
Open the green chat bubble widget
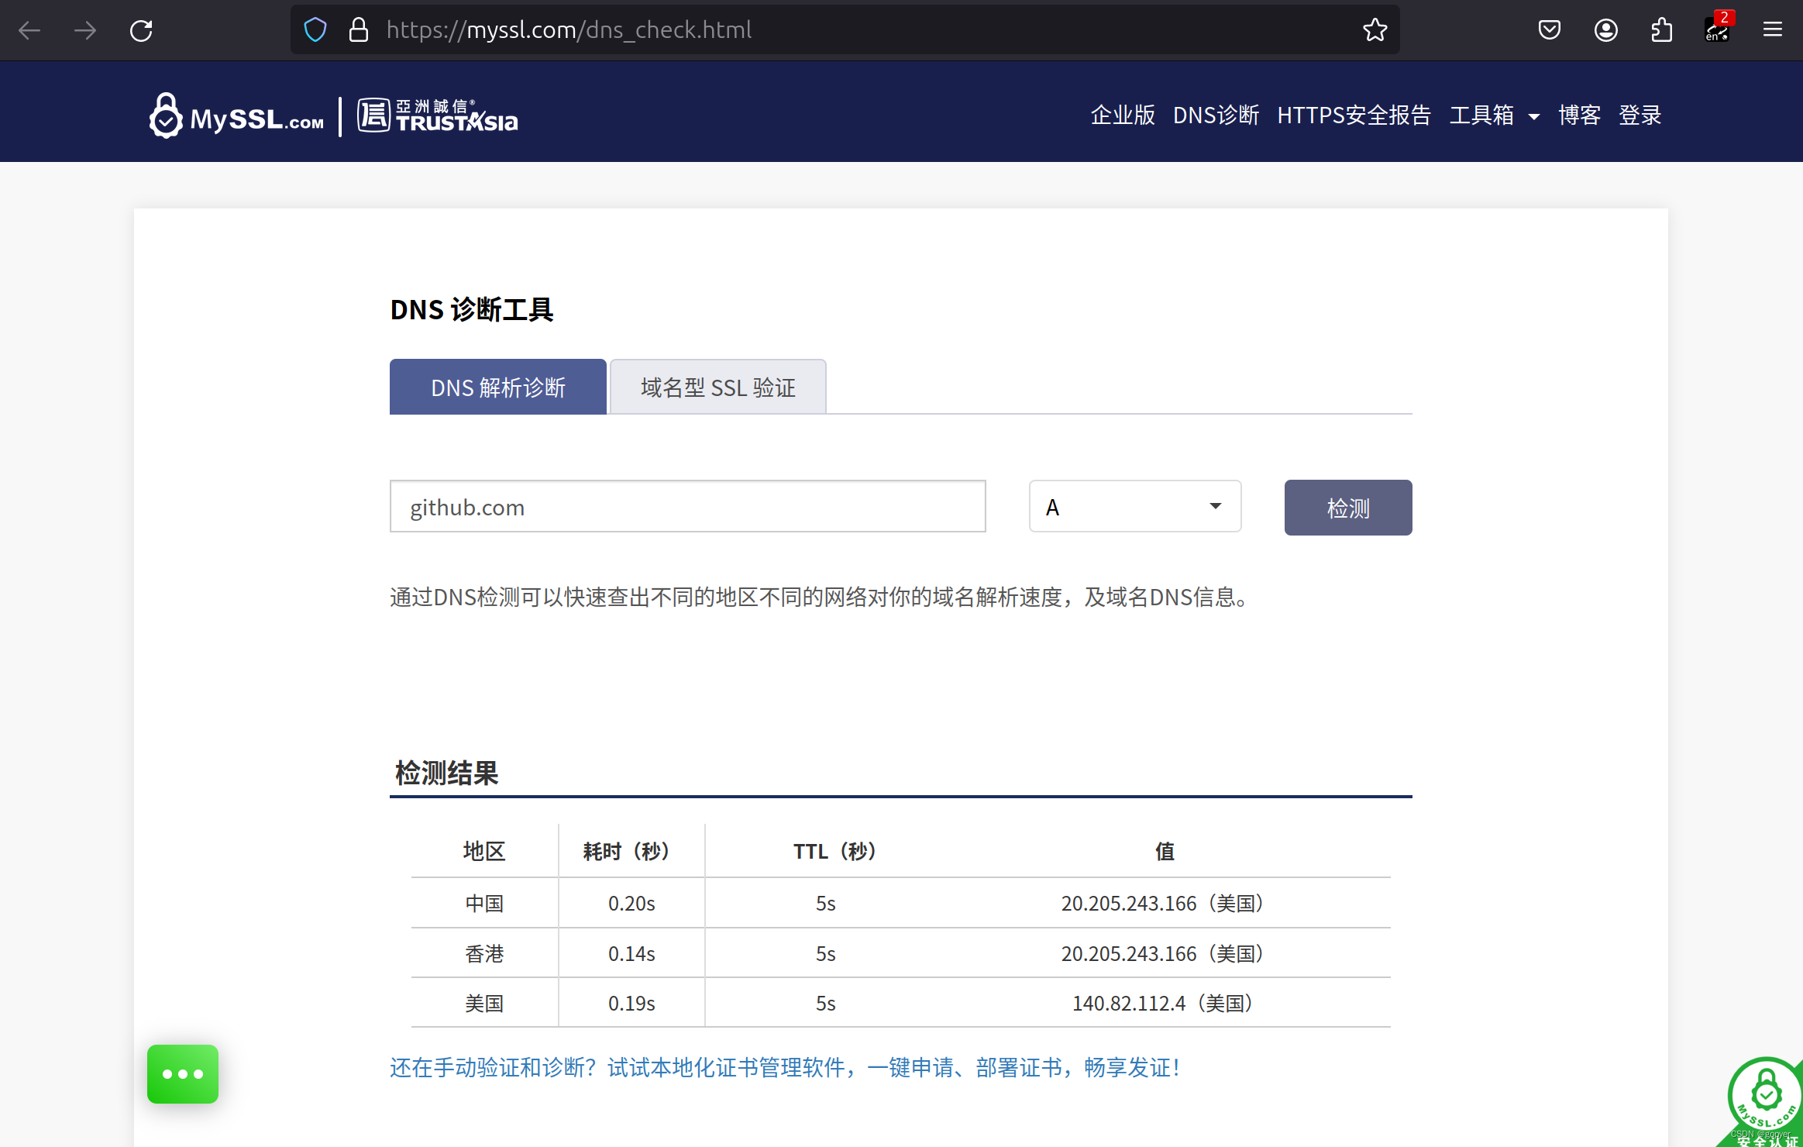pyautogui.click(x=182, y=1073)
